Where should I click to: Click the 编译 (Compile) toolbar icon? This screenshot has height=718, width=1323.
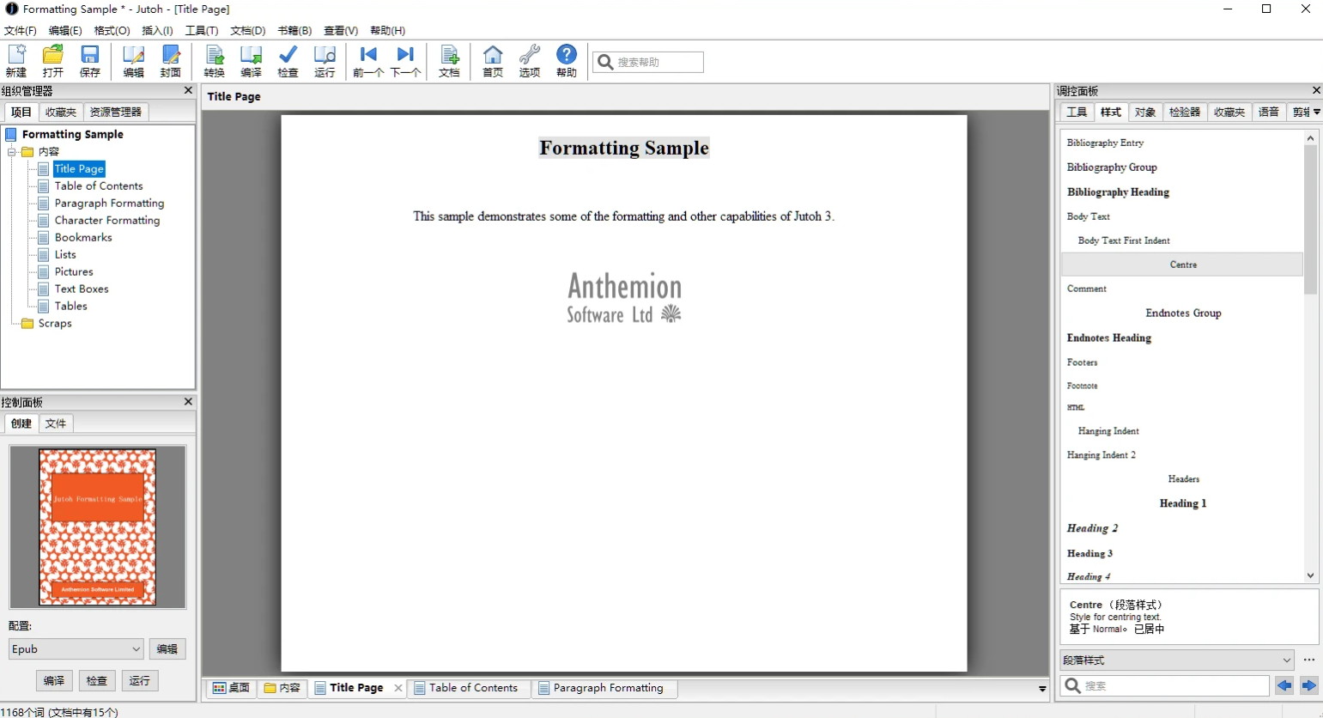click(252, 61)
